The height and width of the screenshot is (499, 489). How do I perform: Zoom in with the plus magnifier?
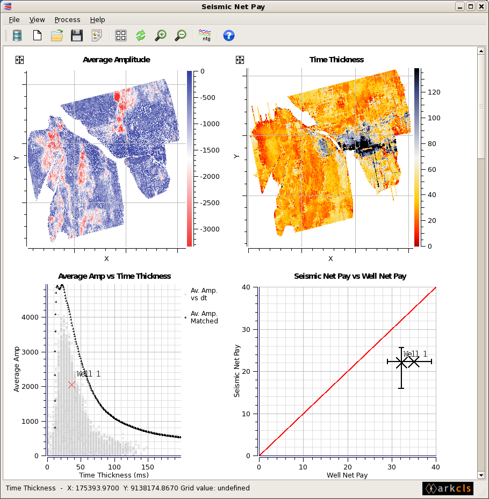161,35
